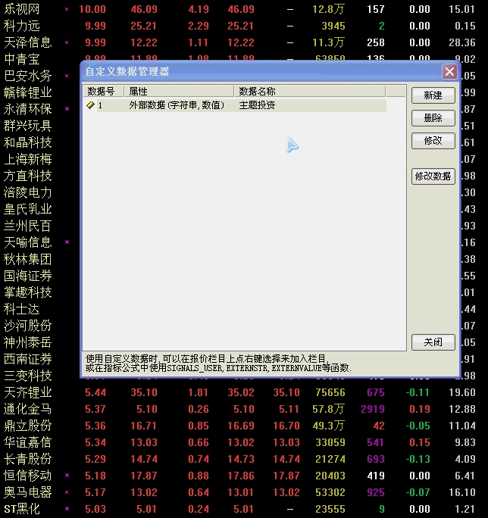Select stock 群兴玩具 in the list
488x518 pixels.
pos(28,126)
